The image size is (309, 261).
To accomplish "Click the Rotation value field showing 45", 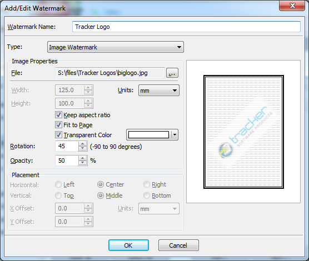I will point(67,146).
